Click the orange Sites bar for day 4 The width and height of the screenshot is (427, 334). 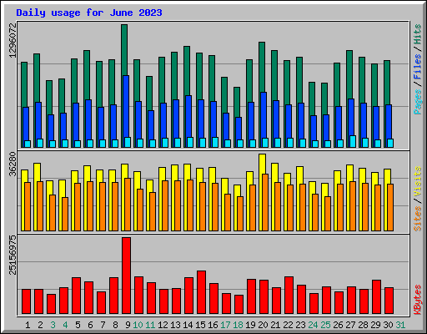[x=65, y=214]
